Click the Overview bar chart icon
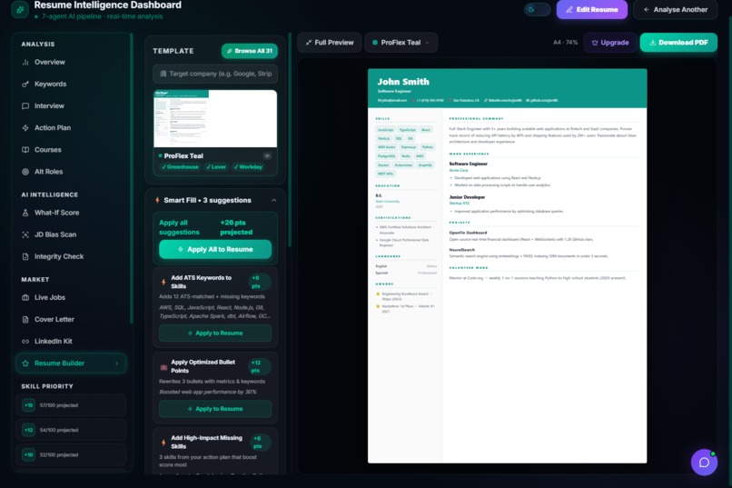The width and height of the screenshot is (732, 488). tap(25, 62)
